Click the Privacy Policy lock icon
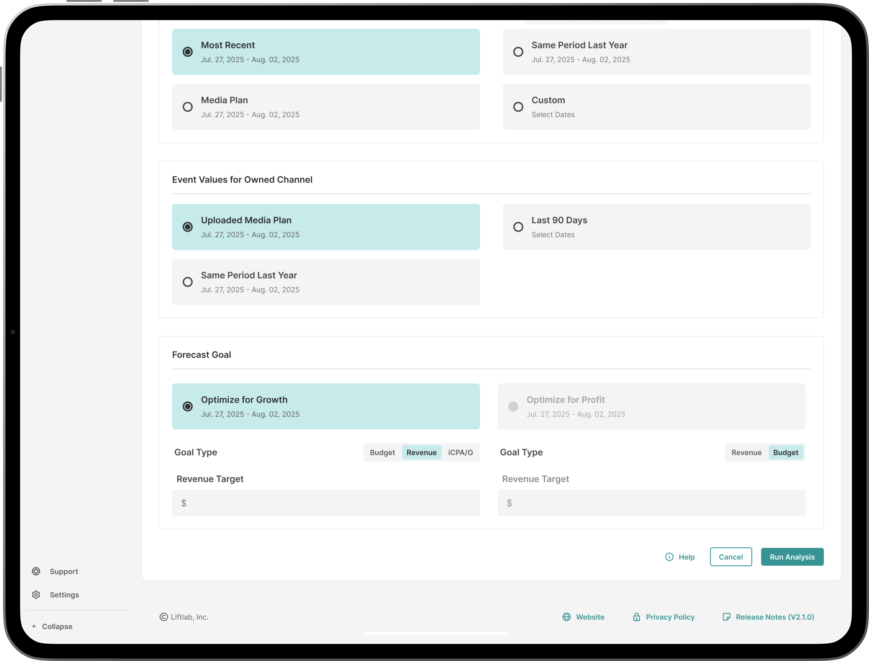 pyautogui.click(x=636, y=617)
